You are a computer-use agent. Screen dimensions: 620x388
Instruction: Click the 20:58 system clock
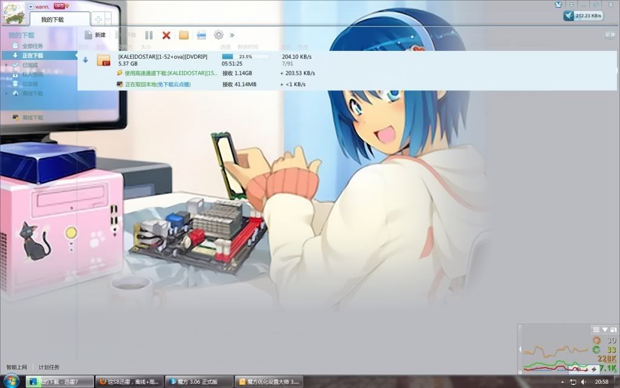coord(601,382)
